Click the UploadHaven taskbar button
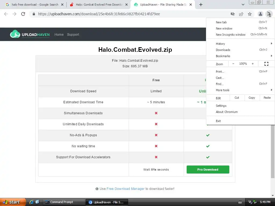 tap(107, 202)
